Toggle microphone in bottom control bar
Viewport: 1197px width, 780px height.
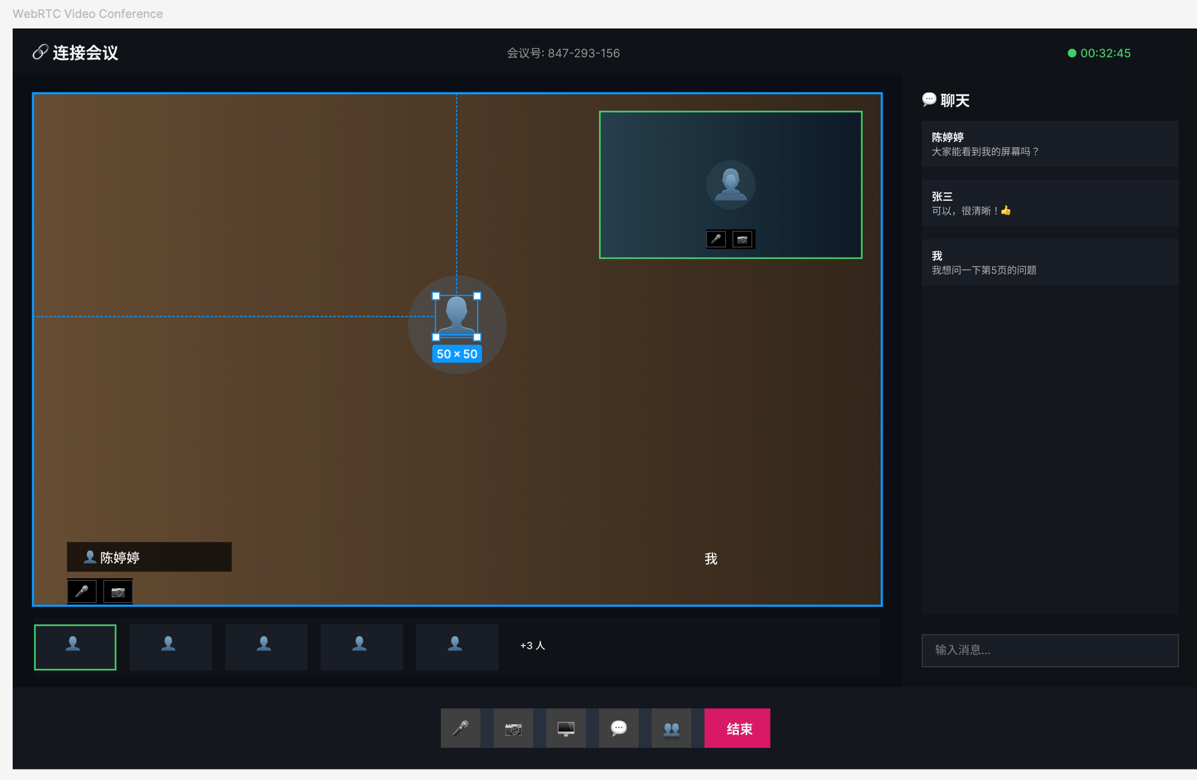[x=460, y=728]
